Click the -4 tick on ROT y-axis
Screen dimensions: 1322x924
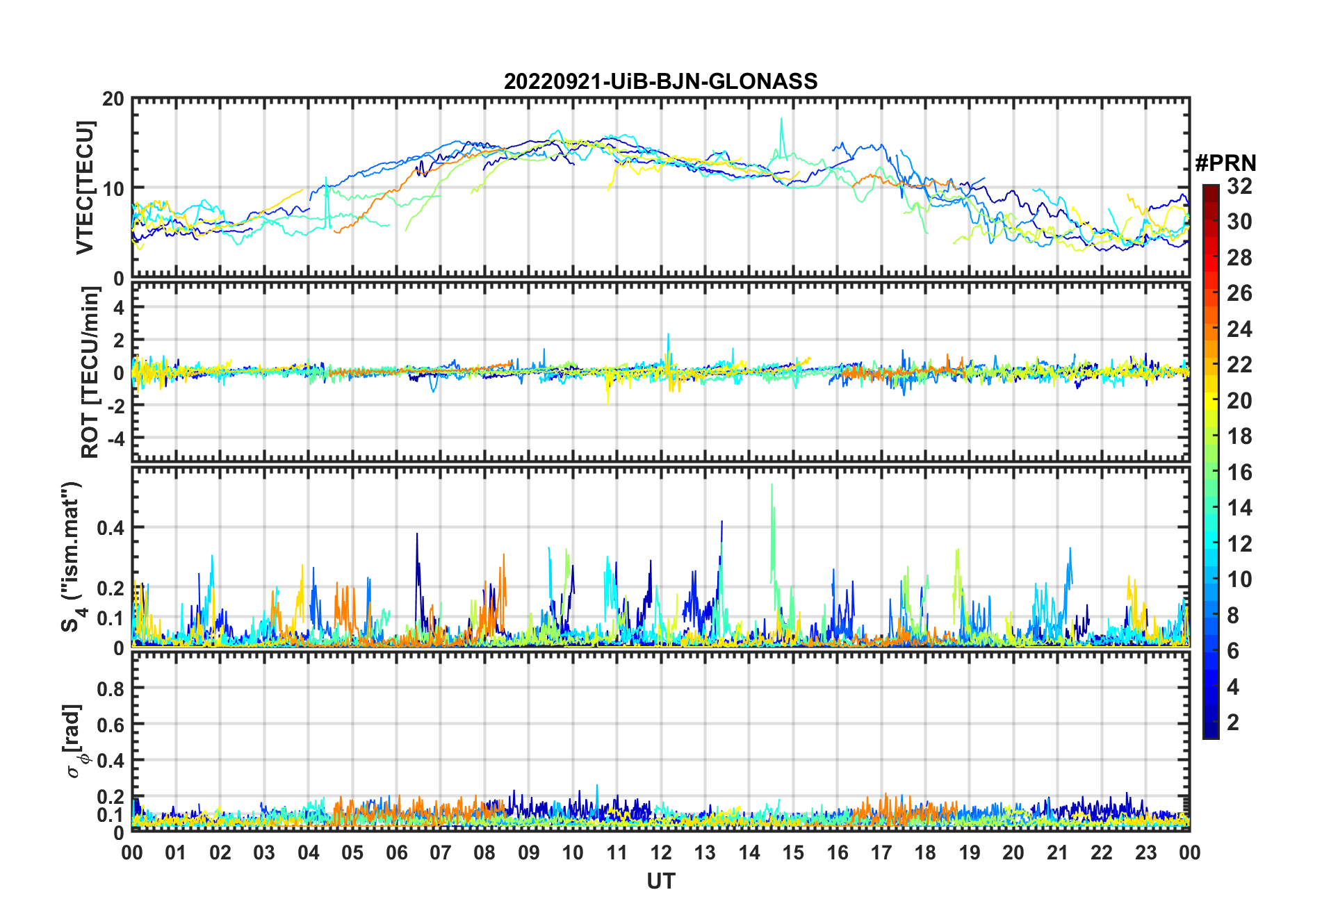pyautogui.click(x=117, y=438)
